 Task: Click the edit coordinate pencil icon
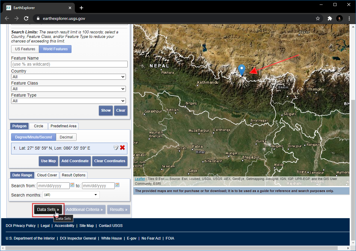[116, 147]
